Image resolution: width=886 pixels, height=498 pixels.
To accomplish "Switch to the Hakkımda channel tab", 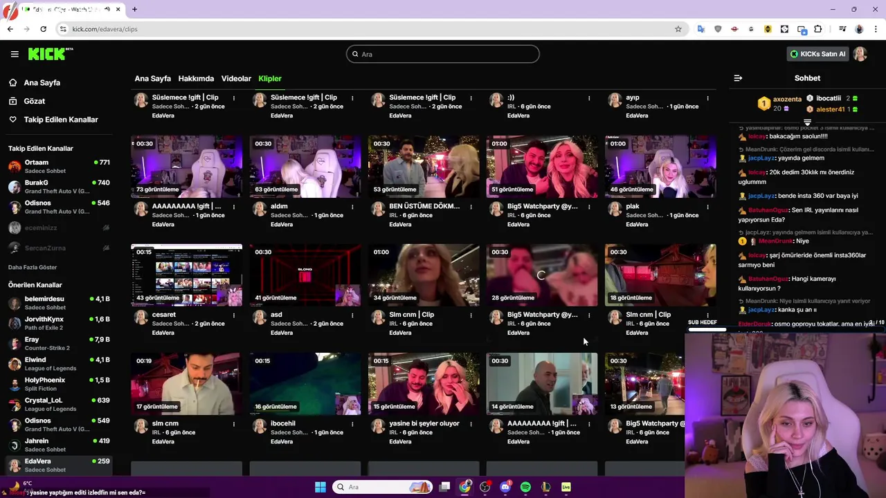I will (x=196, y=79).
